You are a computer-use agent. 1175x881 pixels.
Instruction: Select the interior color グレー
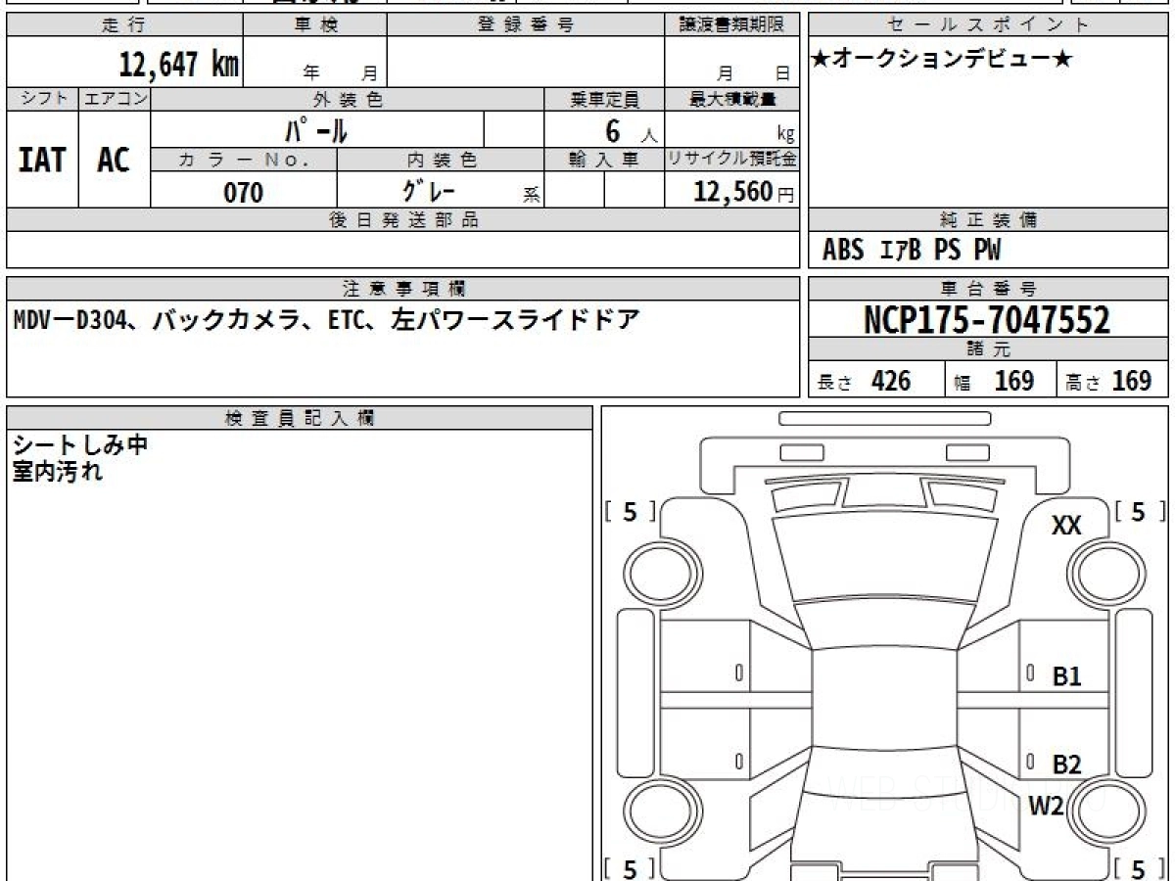[x=429, y=191]
